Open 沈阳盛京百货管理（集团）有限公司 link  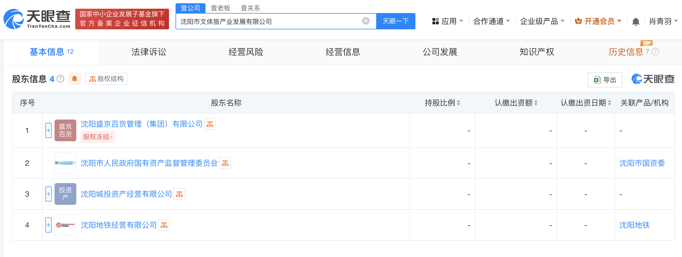142,124
